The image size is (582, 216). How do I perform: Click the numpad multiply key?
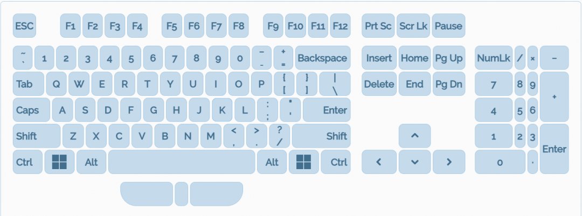pyautogui.click(x=532, y=58)
